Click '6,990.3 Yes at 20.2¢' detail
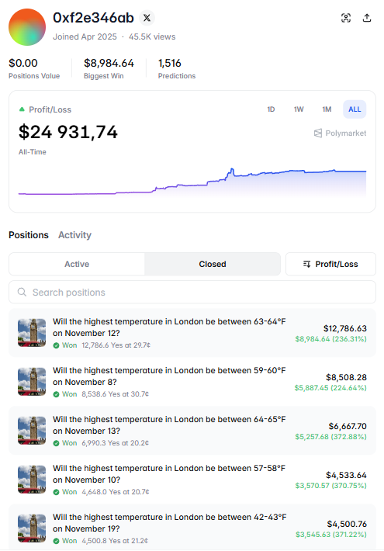 116,443
